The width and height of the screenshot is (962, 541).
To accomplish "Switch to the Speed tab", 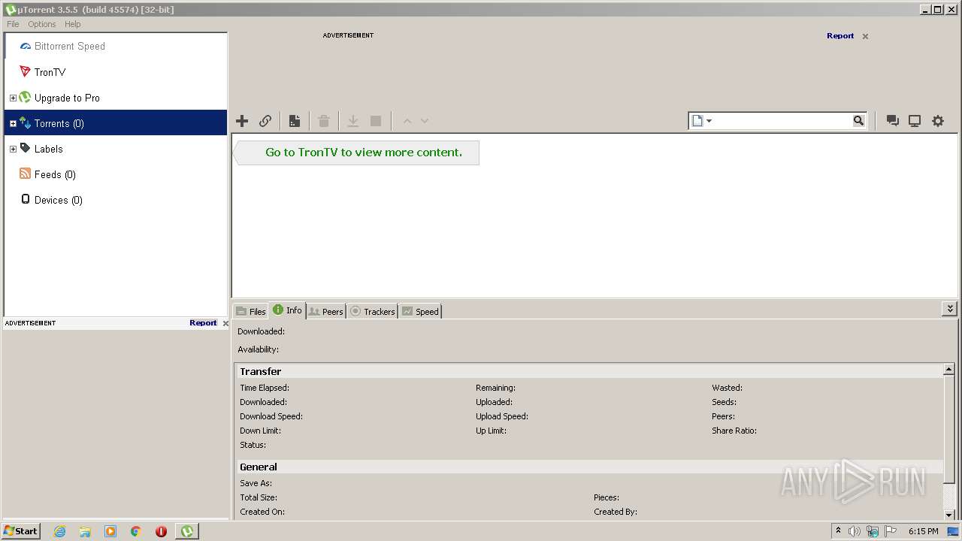I will tap(420, 311).
